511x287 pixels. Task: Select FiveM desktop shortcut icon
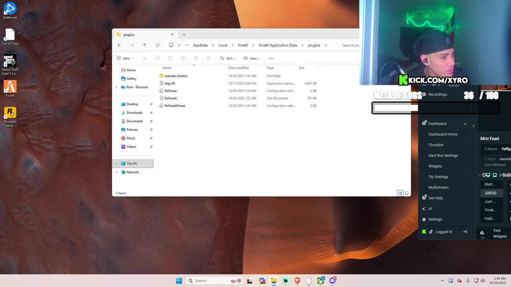(x=10, y=88)
